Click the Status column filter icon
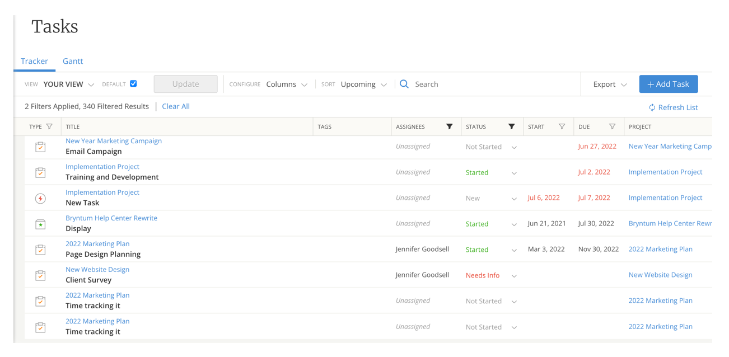 511,126
